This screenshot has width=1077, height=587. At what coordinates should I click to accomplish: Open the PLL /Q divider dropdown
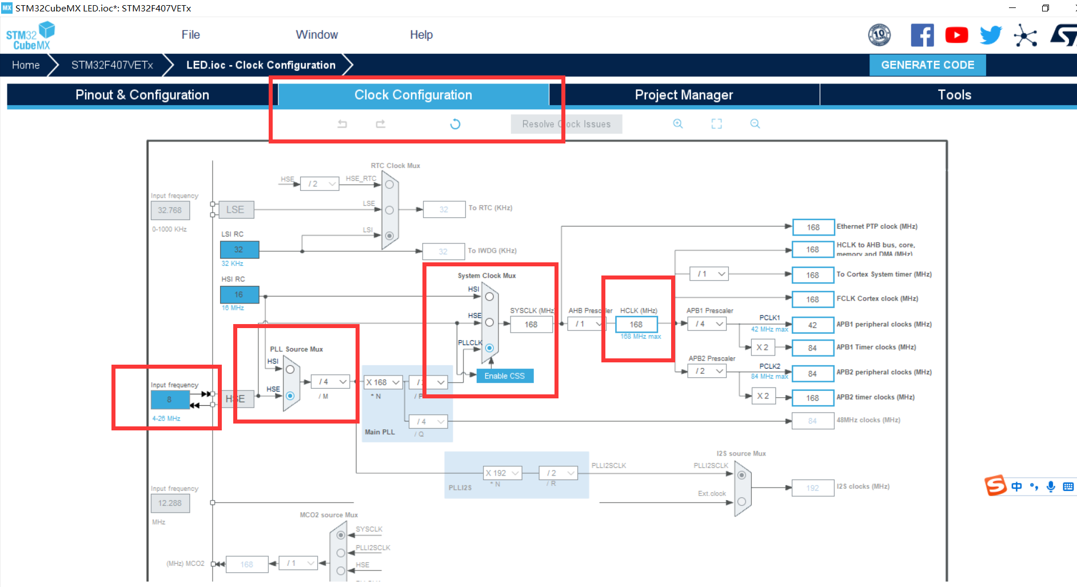(x=428, y=421)
